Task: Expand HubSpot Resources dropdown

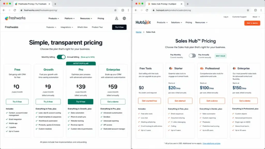Action: point(201,23)
